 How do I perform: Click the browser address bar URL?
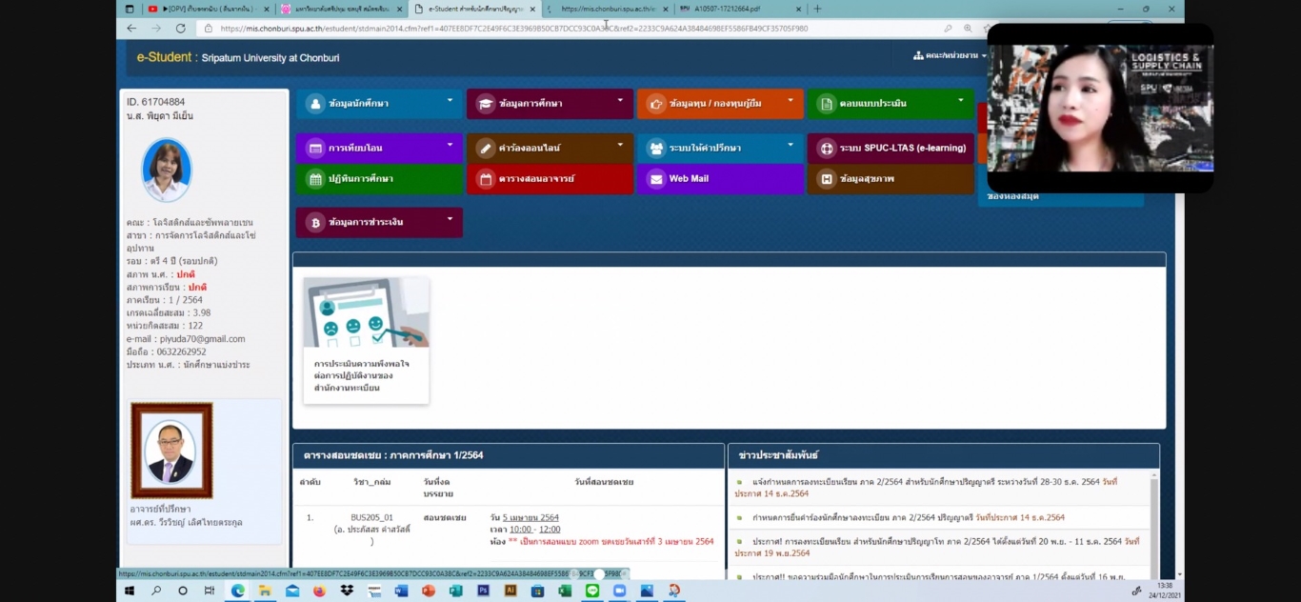(514, 29)
